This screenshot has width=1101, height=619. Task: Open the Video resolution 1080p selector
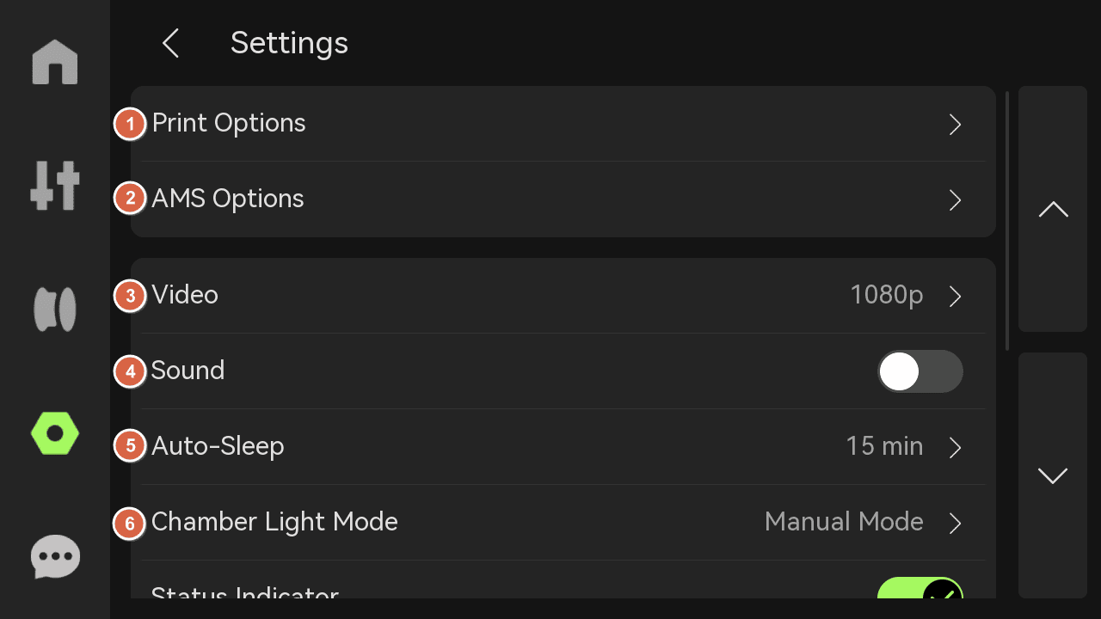click(x=907, y=296)
